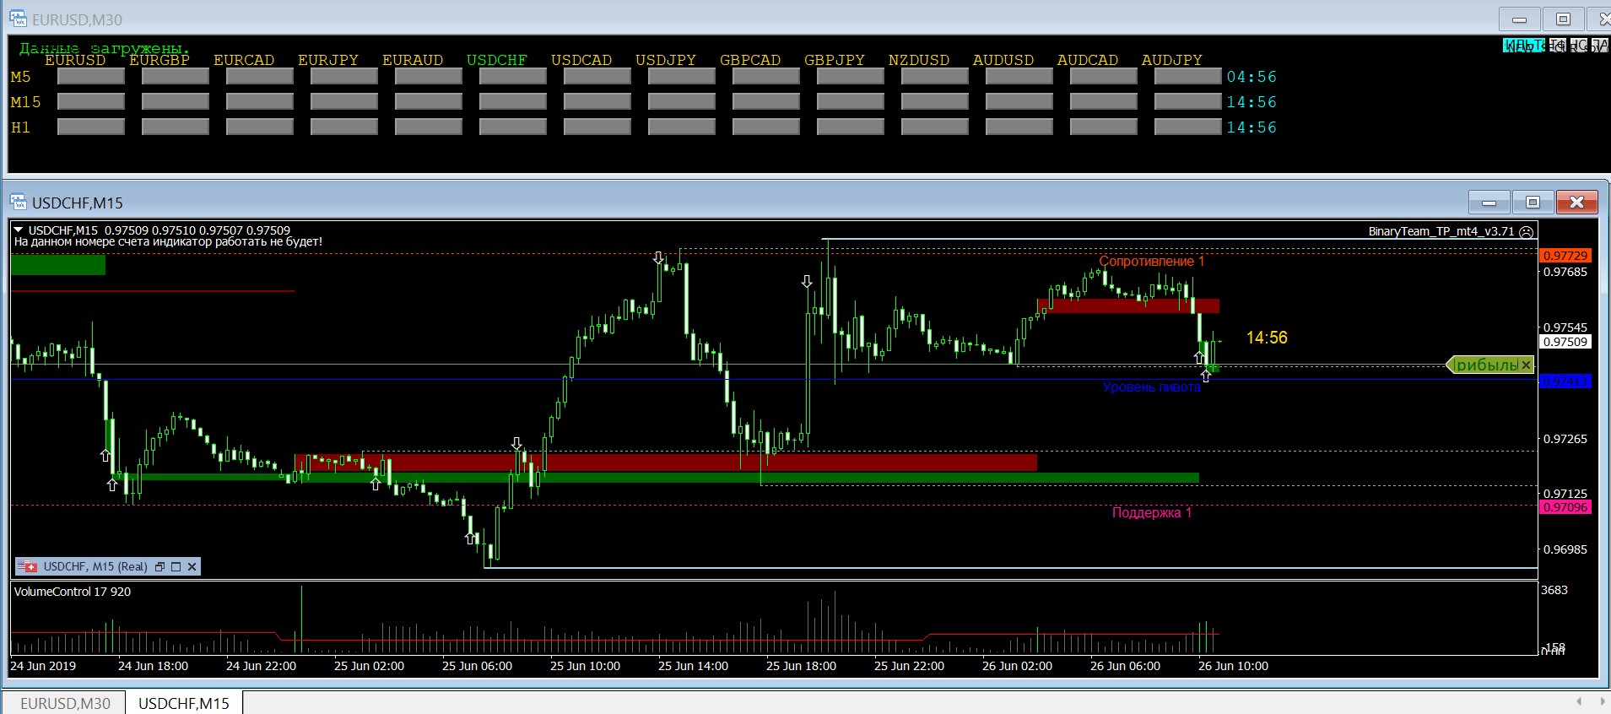Select the USDCHF,M15 chart tab
This screenshot has width=1611, height=714.
coord(183,703)
